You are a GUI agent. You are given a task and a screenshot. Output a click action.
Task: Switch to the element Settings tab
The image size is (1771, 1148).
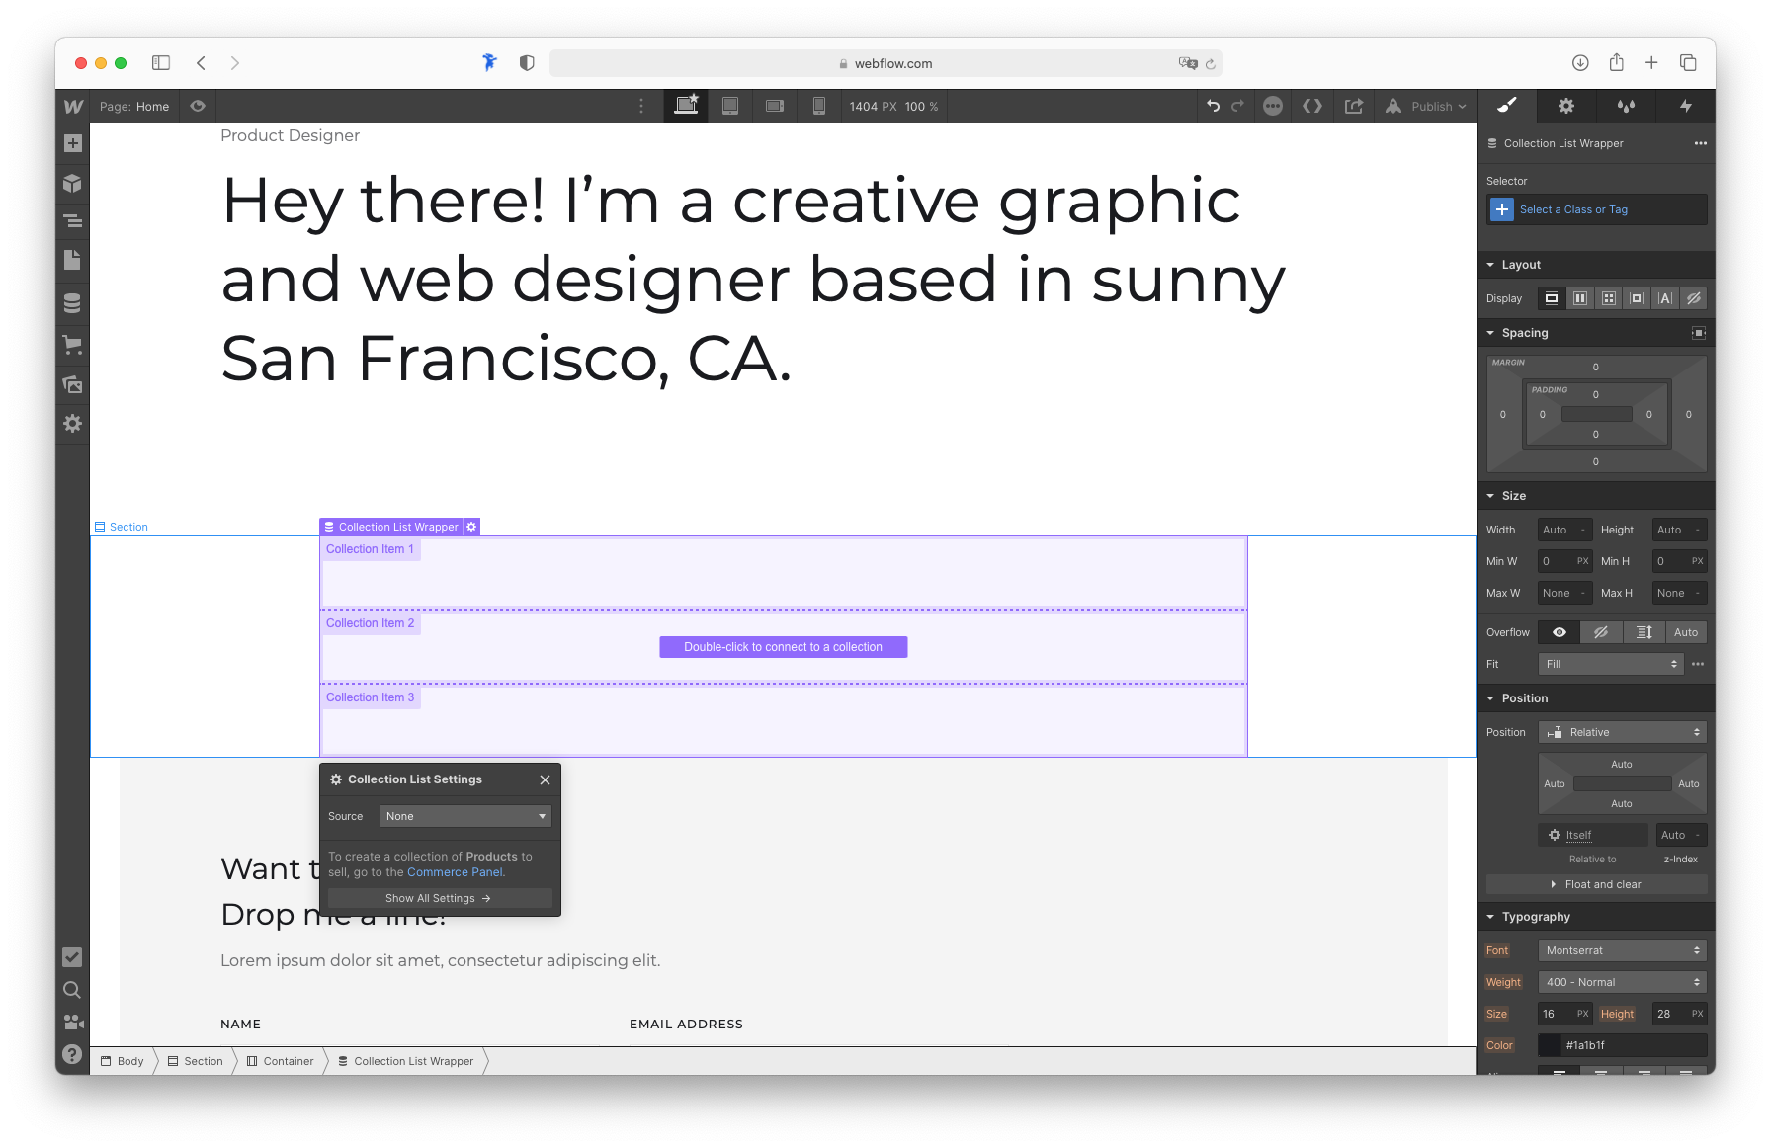tap(1565, 106)
